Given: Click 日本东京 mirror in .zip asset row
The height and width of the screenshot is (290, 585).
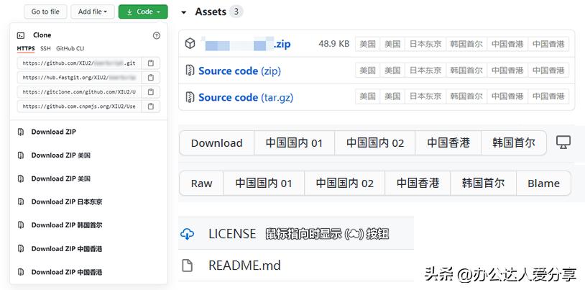Looking at the screenshot, I should point(425,44).
